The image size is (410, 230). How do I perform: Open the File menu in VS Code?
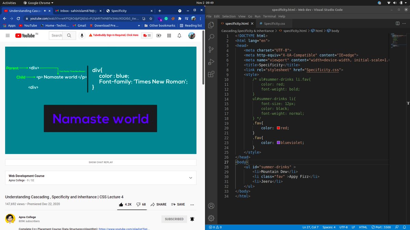click(209, 16)
